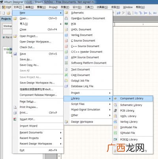Click the C/C++ Header Document icon
This screenshot has width=158, height=159.
point(66,52)
